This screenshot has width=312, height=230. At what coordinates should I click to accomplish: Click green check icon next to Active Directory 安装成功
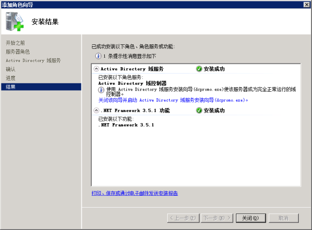tap(199, 69)
